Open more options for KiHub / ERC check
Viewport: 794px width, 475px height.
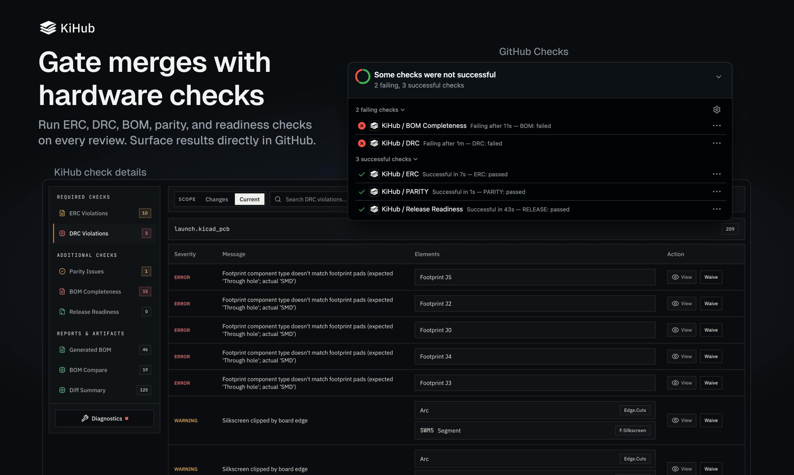(x=716, y=174)
